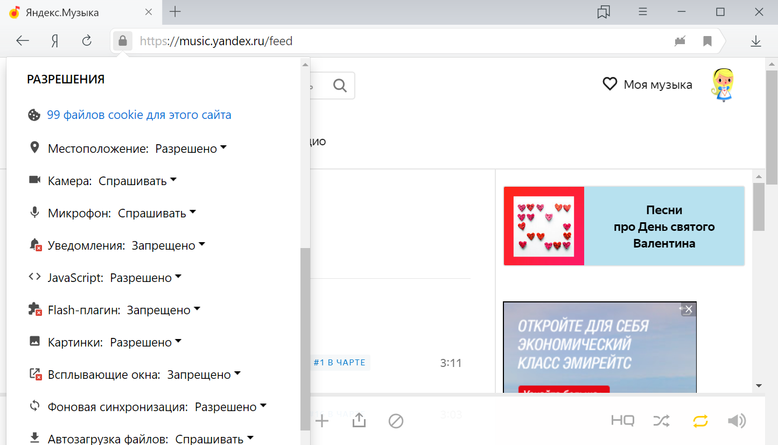The height and width of the screenshot is (445, 778).
Task: Open Автозагрузка файлов permission dropdown
Action: tap(215, 439)
